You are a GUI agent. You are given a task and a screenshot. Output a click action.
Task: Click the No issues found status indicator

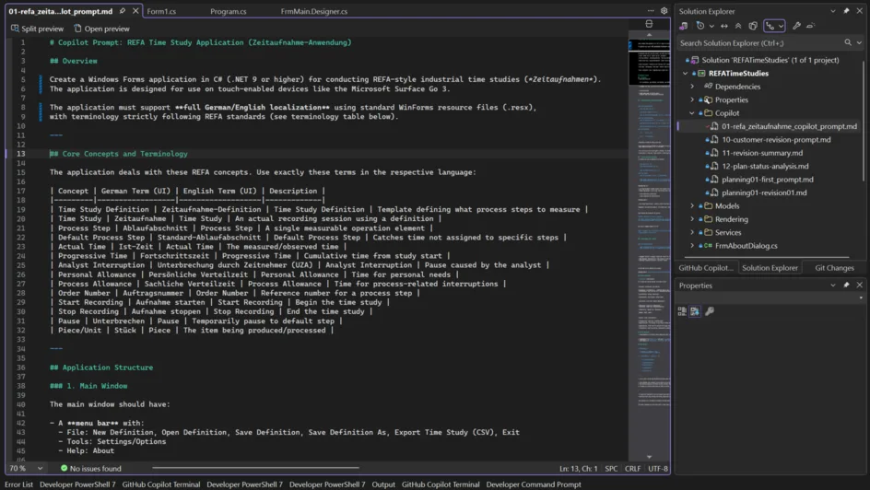coord(90,469)
